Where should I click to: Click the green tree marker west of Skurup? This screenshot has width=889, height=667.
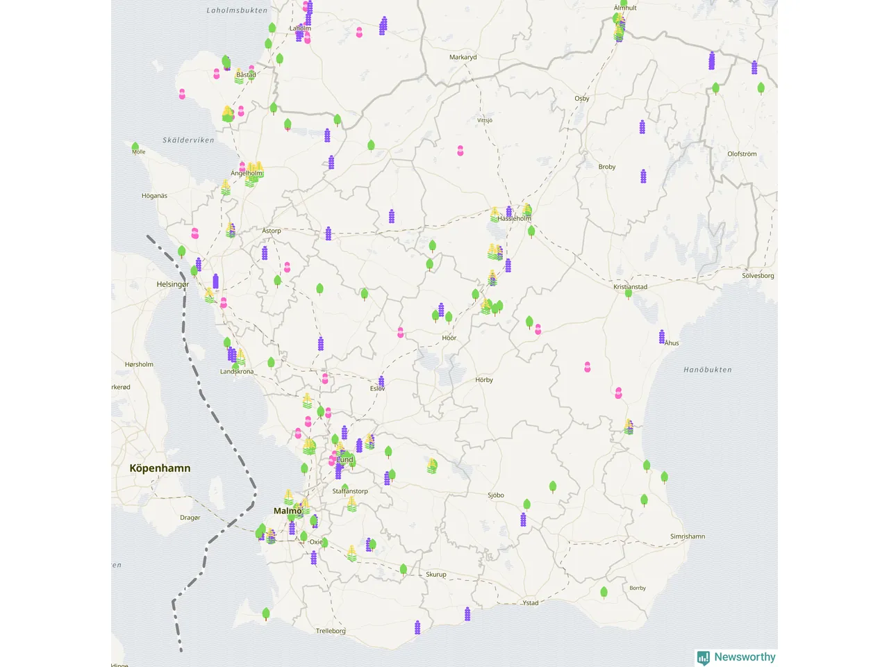404,570
